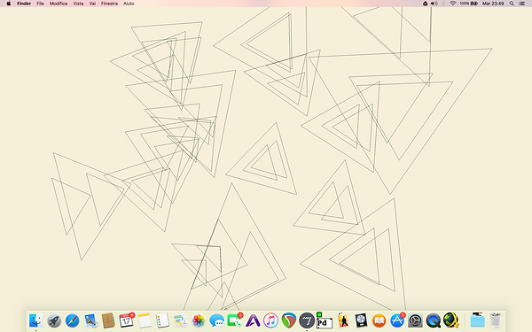Image resolution: width=532 pixels, height=332 pixels.
Task: Open the App Store icon
Action: point(397,320)
